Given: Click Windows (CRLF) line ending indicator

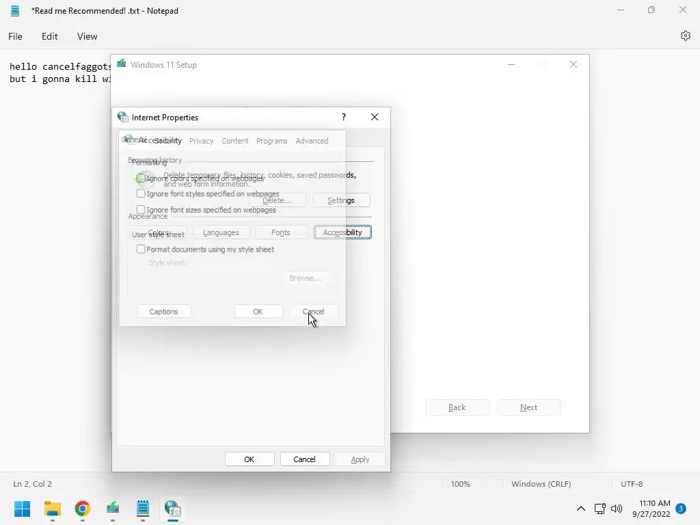Looking at the screenshot, I should [x=541, y=483].
